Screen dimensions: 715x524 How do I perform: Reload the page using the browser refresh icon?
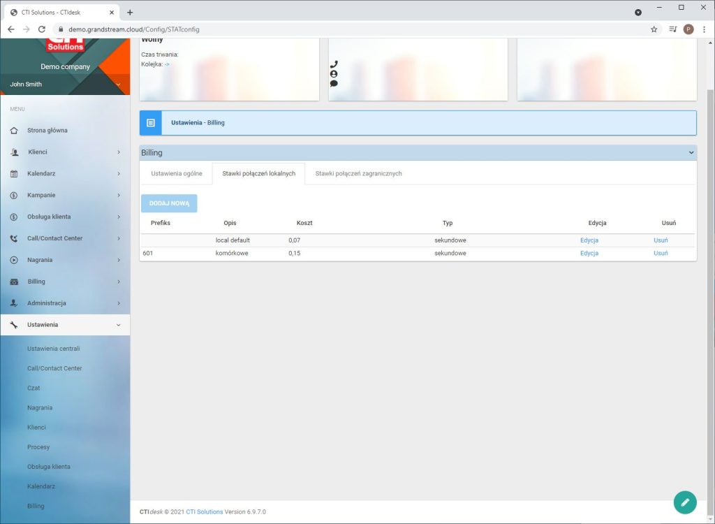[x=42, y=29]
